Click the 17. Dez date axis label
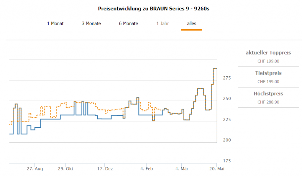The image size is (302, 176). point(105,169)
